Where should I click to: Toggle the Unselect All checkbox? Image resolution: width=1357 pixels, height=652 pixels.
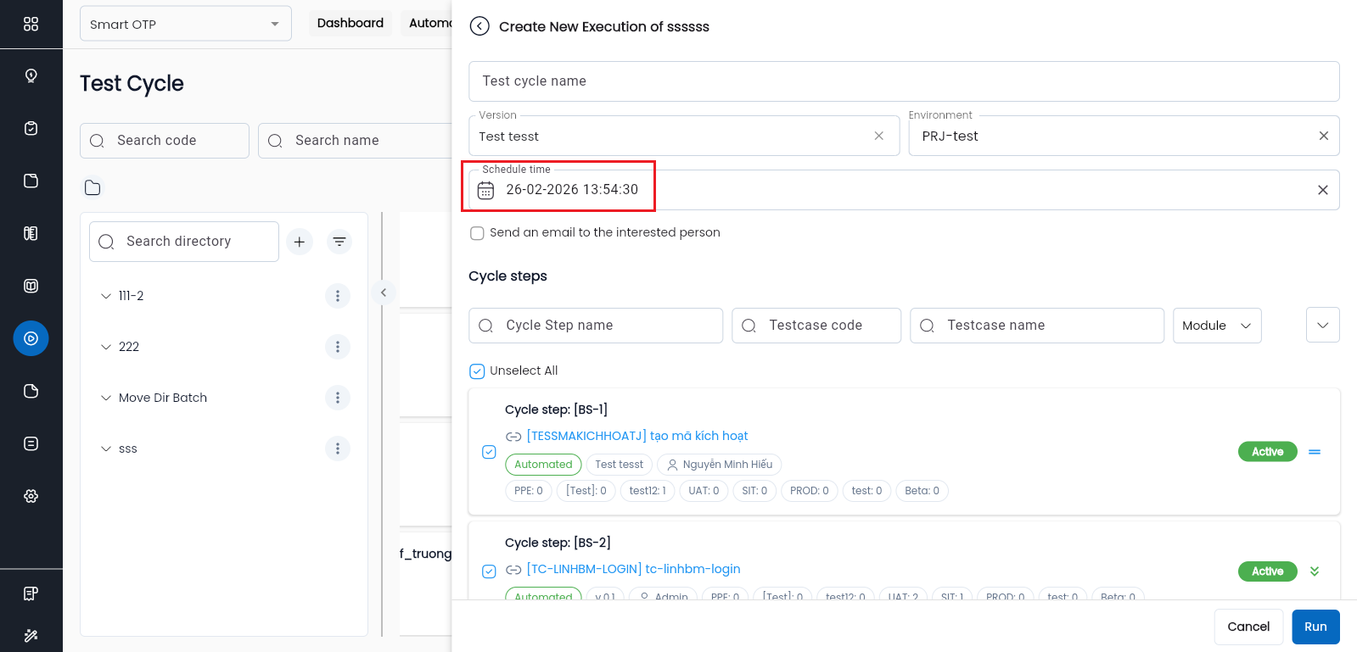click(x=477, y=371)
